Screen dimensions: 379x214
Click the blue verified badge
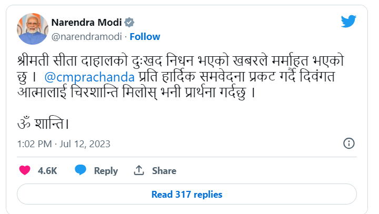coord(129,23)
